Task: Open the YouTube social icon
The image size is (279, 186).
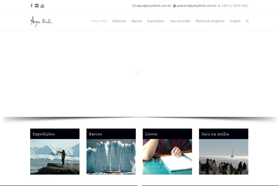Action: pyautogui.click(x=42, y=6)
